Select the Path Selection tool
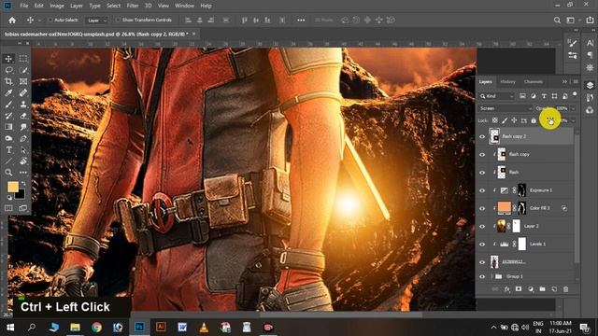The image size is (598, 336). [x=23, y=149]
